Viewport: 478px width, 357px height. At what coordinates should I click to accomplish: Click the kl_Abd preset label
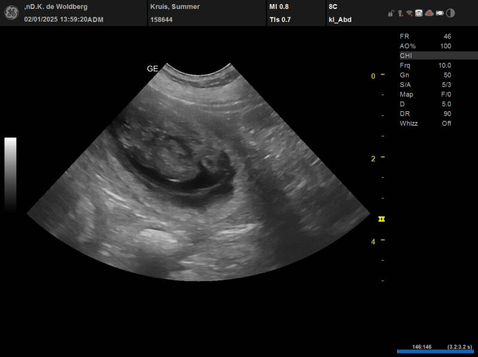[340, 20]
